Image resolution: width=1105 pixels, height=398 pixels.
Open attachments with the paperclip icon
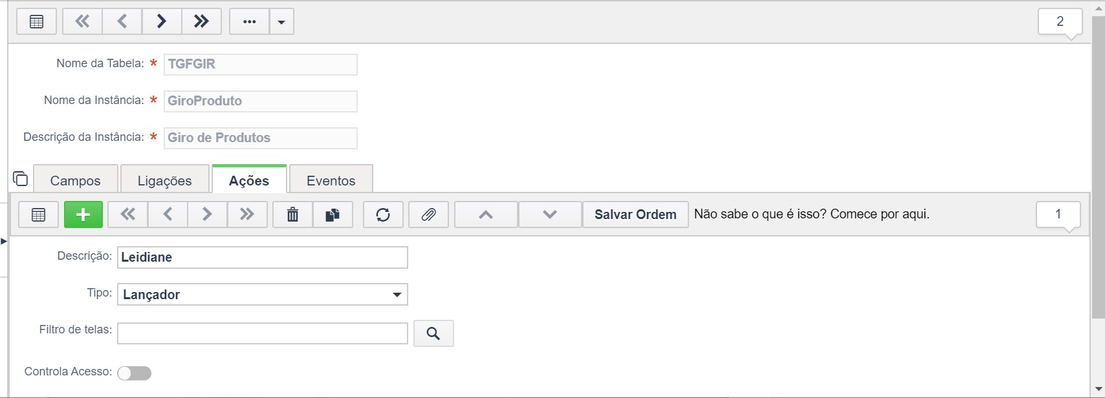coord(428,215)
